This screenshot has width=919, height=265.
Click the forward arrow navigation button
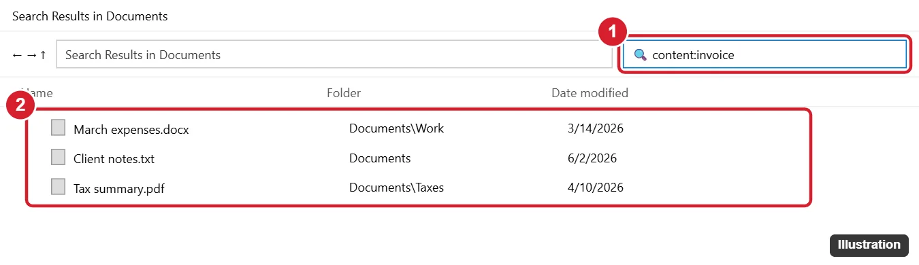(x=31, y=55)
